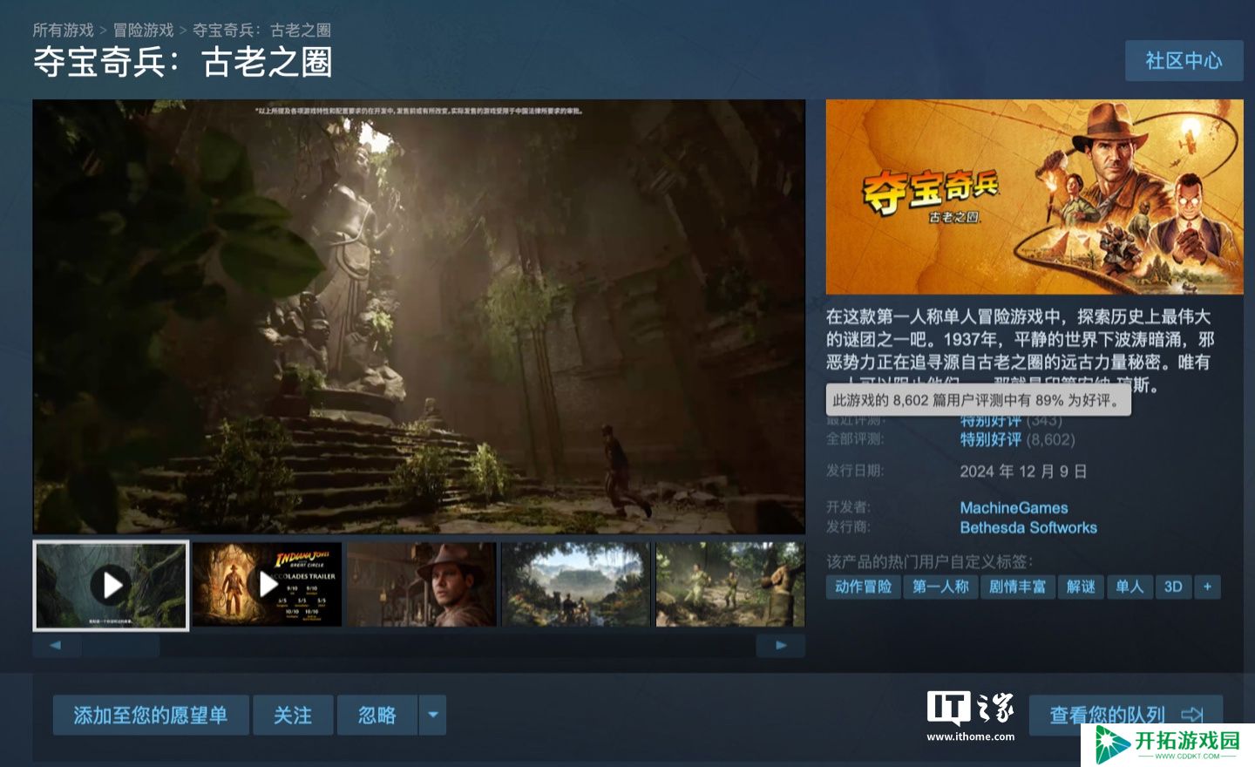Select the 动作冒险 tag
Screen dimensions: 1255x767
[x=863, y=587]
